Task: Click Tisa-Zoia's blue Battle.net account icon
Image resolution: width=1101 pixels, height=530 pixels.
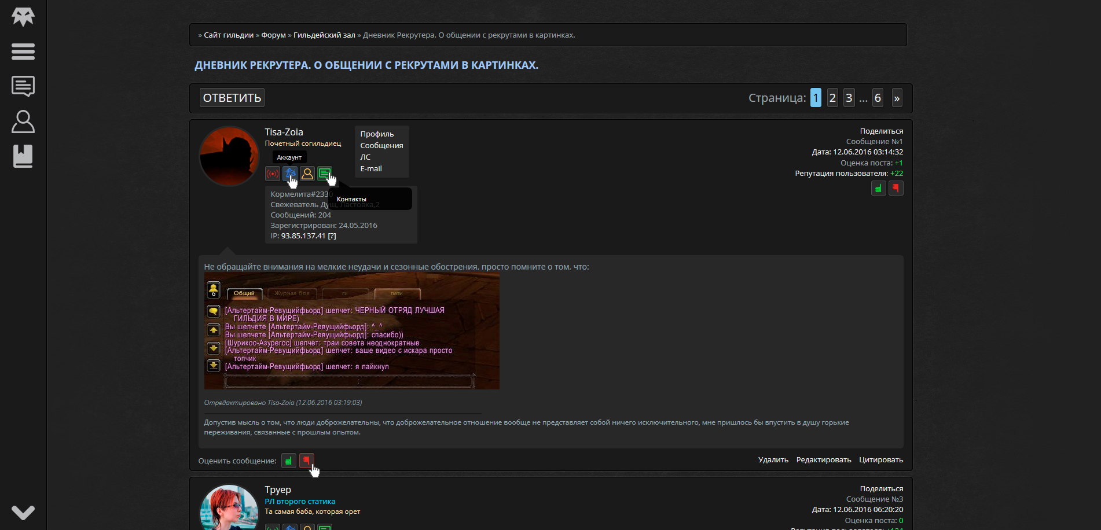Action: tap(289, 174)
